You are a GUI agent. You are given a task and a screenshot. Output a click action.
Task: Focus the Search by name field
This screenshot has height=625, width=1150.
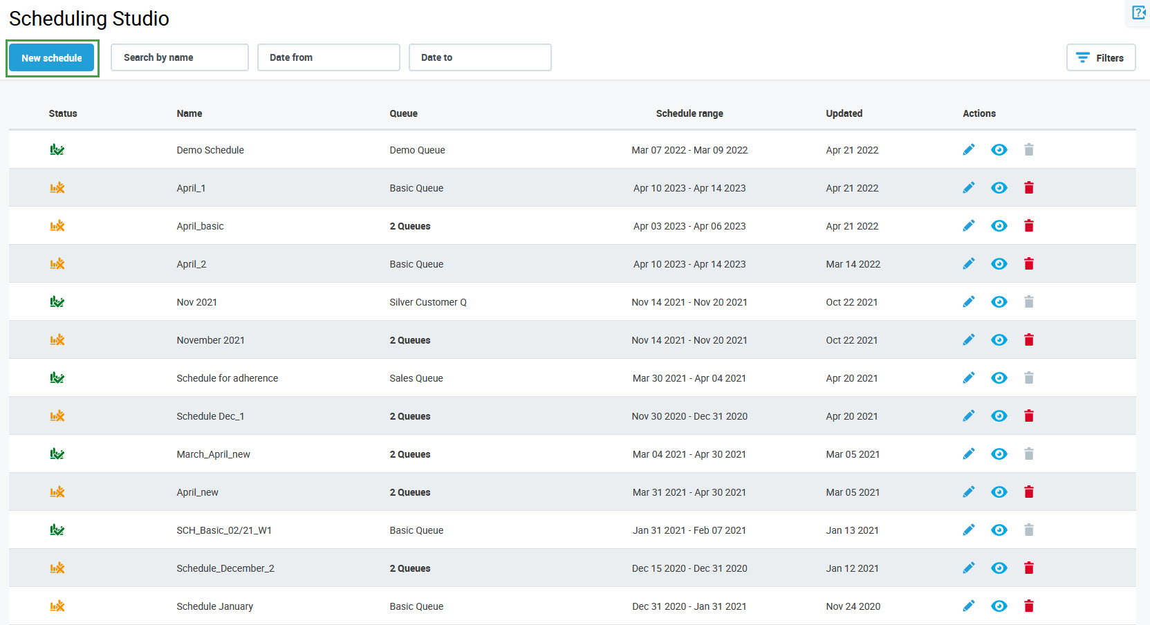(180, 57)
